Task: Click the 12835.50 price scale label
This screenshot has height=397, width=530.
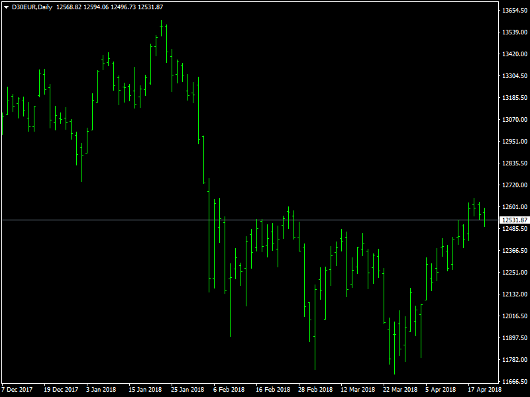Action: 515,163
